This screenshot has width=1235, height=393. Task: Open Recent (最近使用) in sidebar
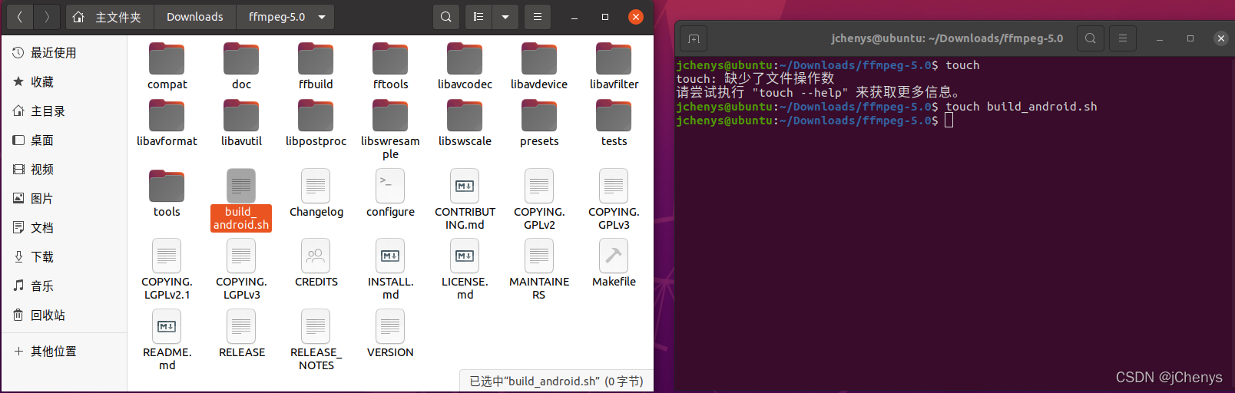point(65,52)
